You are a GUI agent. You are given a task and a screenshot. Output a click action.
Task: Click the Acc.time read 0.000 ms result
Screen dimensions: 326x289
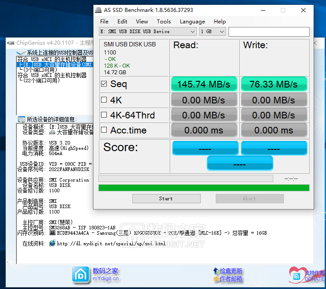tap(204, 130)
